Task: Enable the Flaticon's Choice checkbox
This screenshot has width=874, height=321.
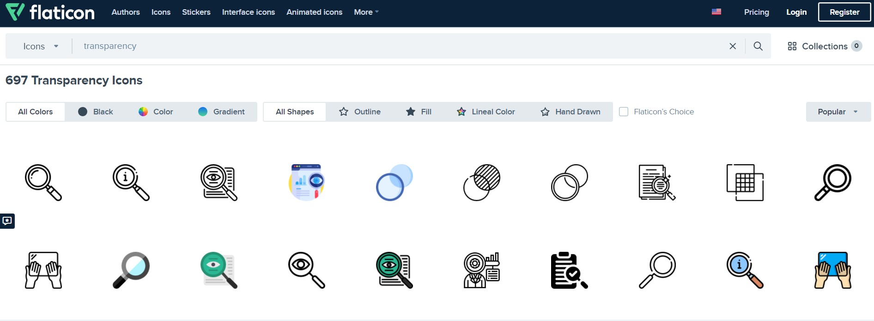Action: 624,112
